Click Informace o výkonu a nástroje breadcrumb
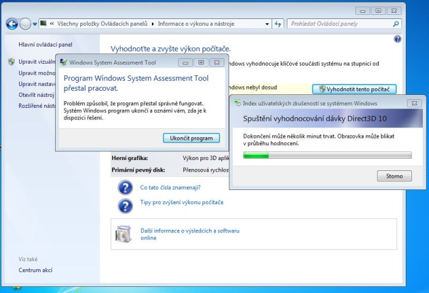 (x=196, y=24)
